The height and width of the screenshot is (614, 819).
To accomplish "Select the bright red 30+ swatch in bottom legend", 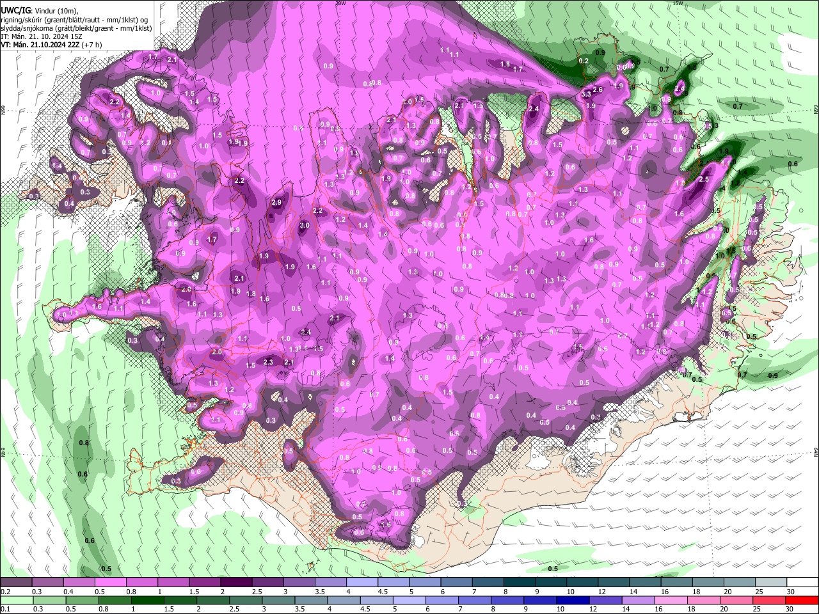I will [x=802, y=600].
